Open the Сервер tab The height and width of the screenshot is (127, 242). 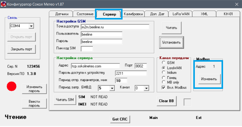pyautogui.click(x=109, y=14)
